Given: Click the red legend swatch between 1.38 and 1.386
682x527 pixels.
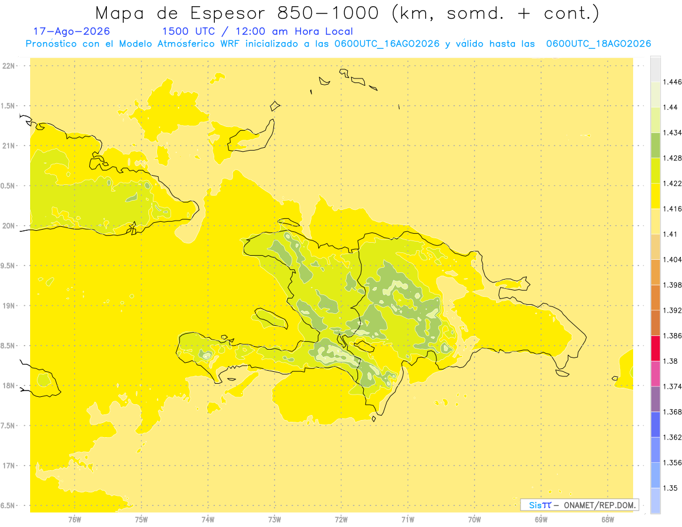Looking at the screenshot, I should (x=655, y=348).
